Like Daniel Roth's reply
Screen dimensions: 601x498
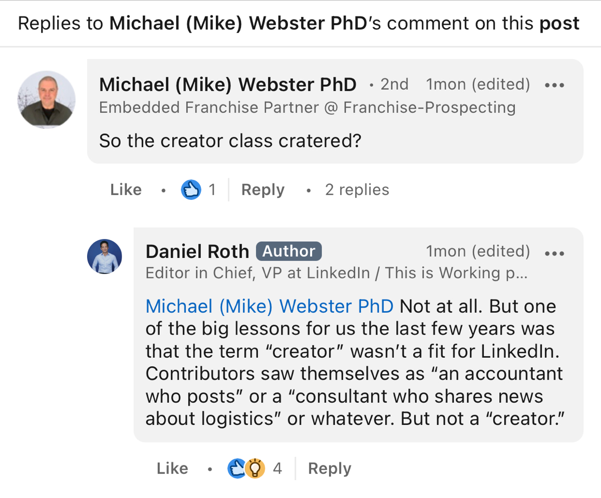172,468
